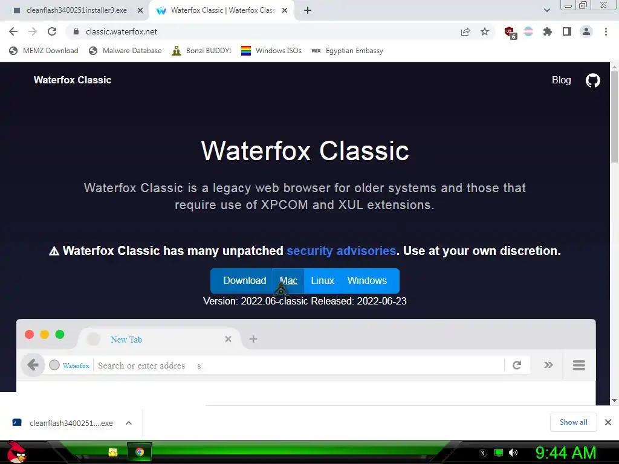Go back to the previous page
This screenshot has width=619, height=464.
(x=13, y=31)
